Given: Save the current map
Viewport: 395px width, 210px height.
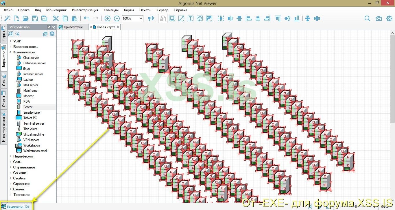Looking at the screenshot, I should click(x=35, y=18).
